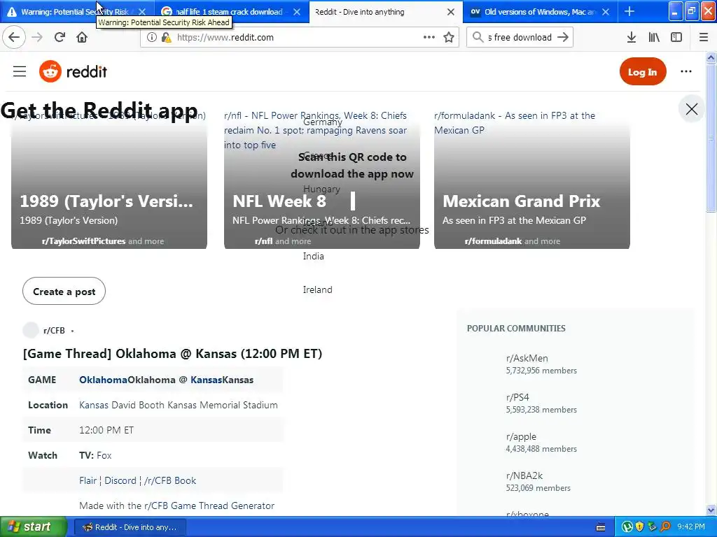Click the Oklahoma team link in GAME row
The width and height of the screenshot is (717, 537).
pos(103,380)
